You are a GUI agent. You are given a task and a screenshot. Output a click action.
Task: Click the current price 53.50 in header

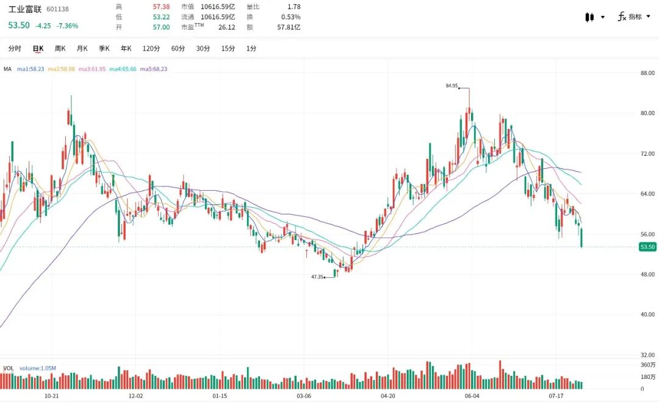[x=19, y=25]
